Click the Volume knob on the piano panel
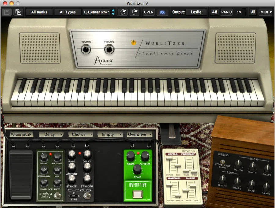This screenshot has width=275, height=208. coord(86,49)
